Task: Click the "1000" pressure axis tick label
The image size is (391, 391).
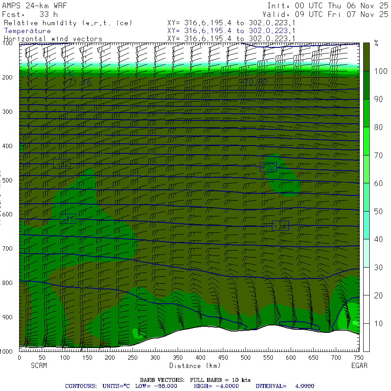Action: pyautogui.click(x=6, y=351)
